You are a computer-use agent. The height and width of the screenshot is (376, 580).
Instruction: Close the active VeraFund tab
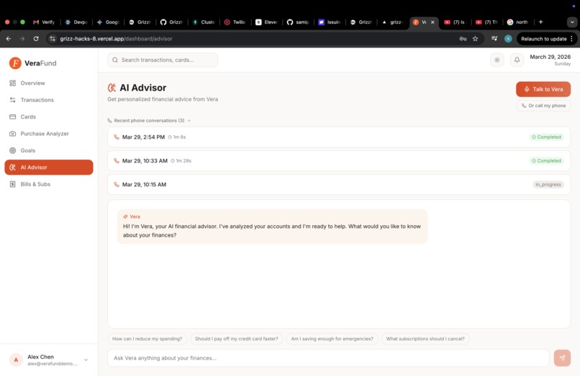coord(432,22)
